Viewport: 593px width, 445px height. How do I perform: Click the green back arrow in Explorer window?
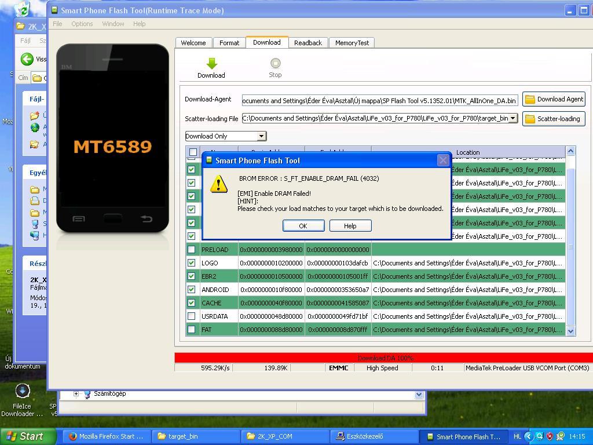pos(27,59)
